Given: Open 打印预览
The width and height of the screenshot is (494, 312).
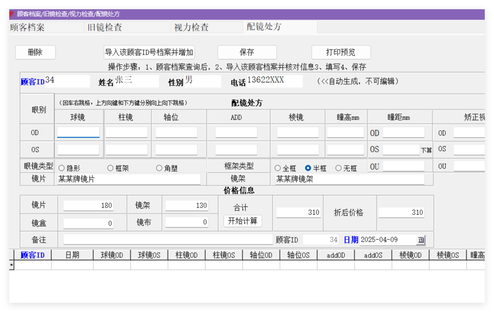Looking at the screenshot, I should click(x=341, y=52).
